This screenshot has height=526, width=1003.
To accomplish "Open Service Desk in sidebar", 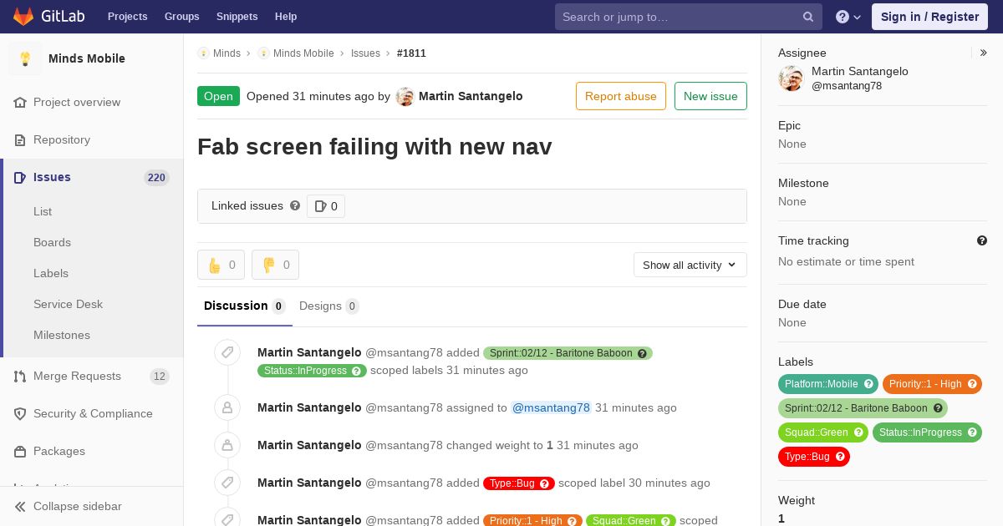I will coord(68,304).
